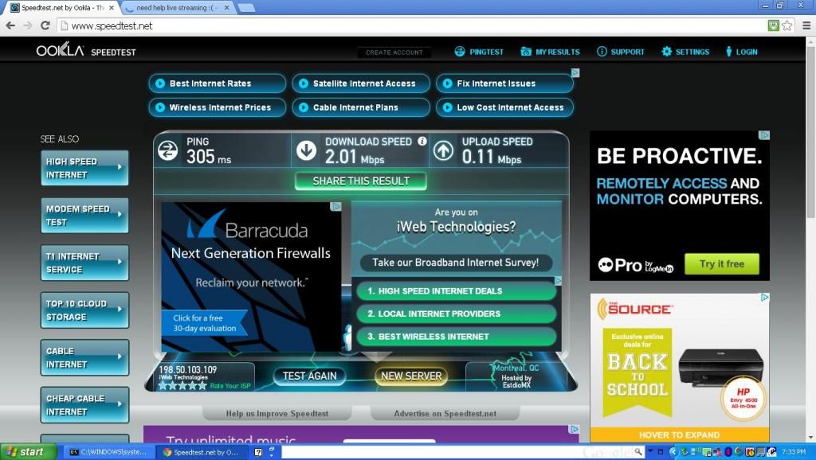Click the Create Account button
The height and width of the screenshot is (460, 816).
(x=394, y=52)
